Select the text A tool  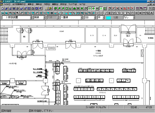(152, 13)
